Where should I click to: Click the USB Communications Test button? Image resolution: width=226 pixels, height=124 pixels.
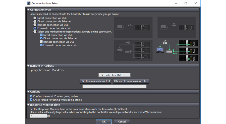coord(96,81)
